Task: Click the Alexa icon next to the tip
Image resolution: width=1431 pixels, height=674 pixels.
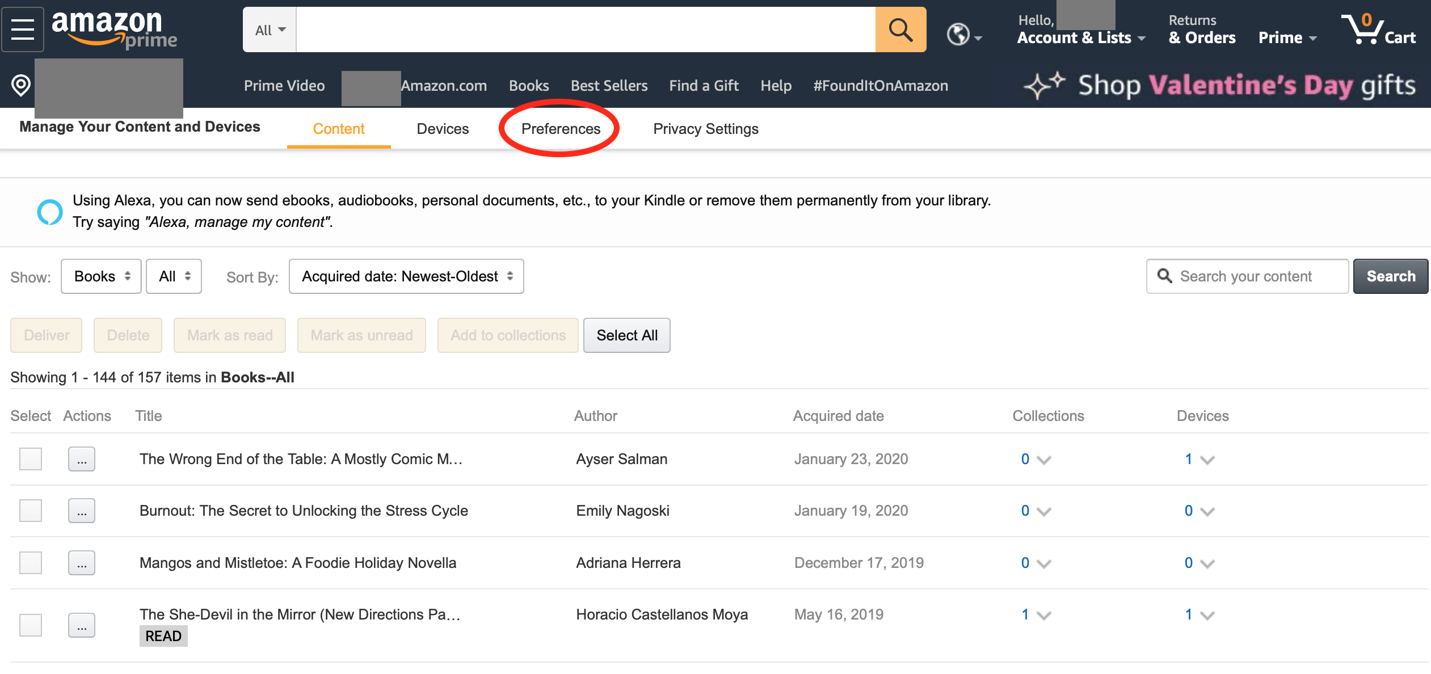Action: (50, 212)
